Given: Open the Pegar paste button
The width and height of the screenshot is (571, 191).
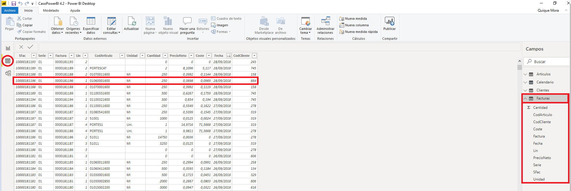Looking at the screenshot, I should [10, 24].
